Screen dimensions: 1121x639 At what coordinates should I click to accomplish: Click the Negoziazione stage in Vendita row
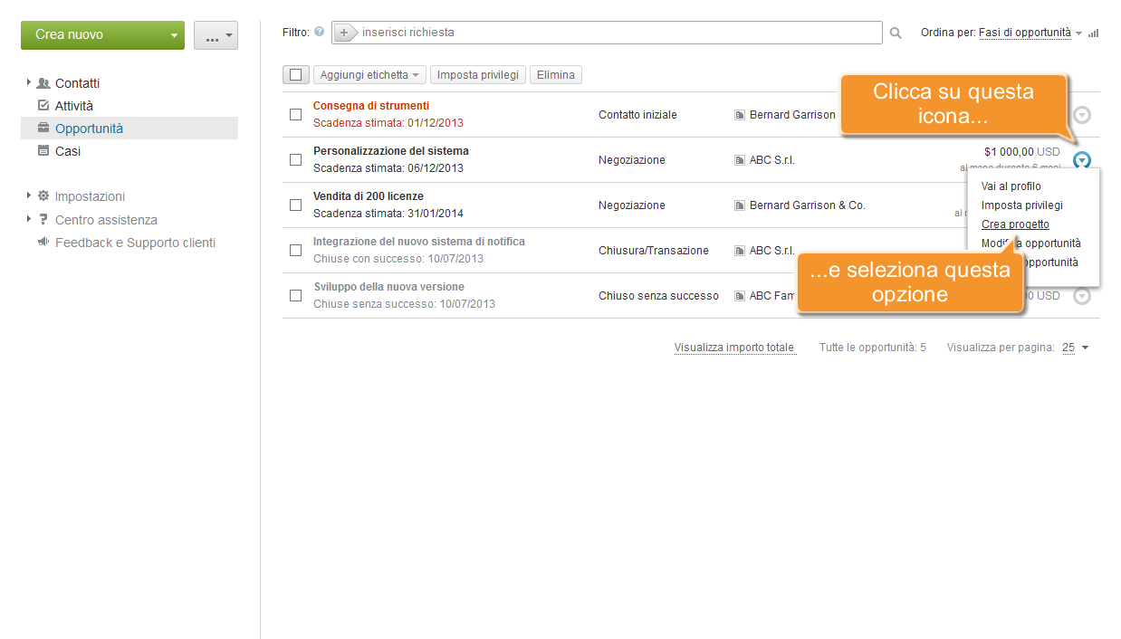coord(632,205)
